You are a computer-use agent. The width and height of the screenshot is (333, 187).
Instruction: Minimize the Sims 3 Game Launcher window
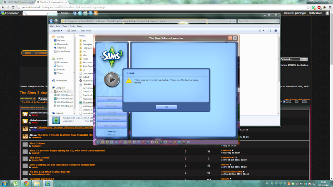pos(230,38)
